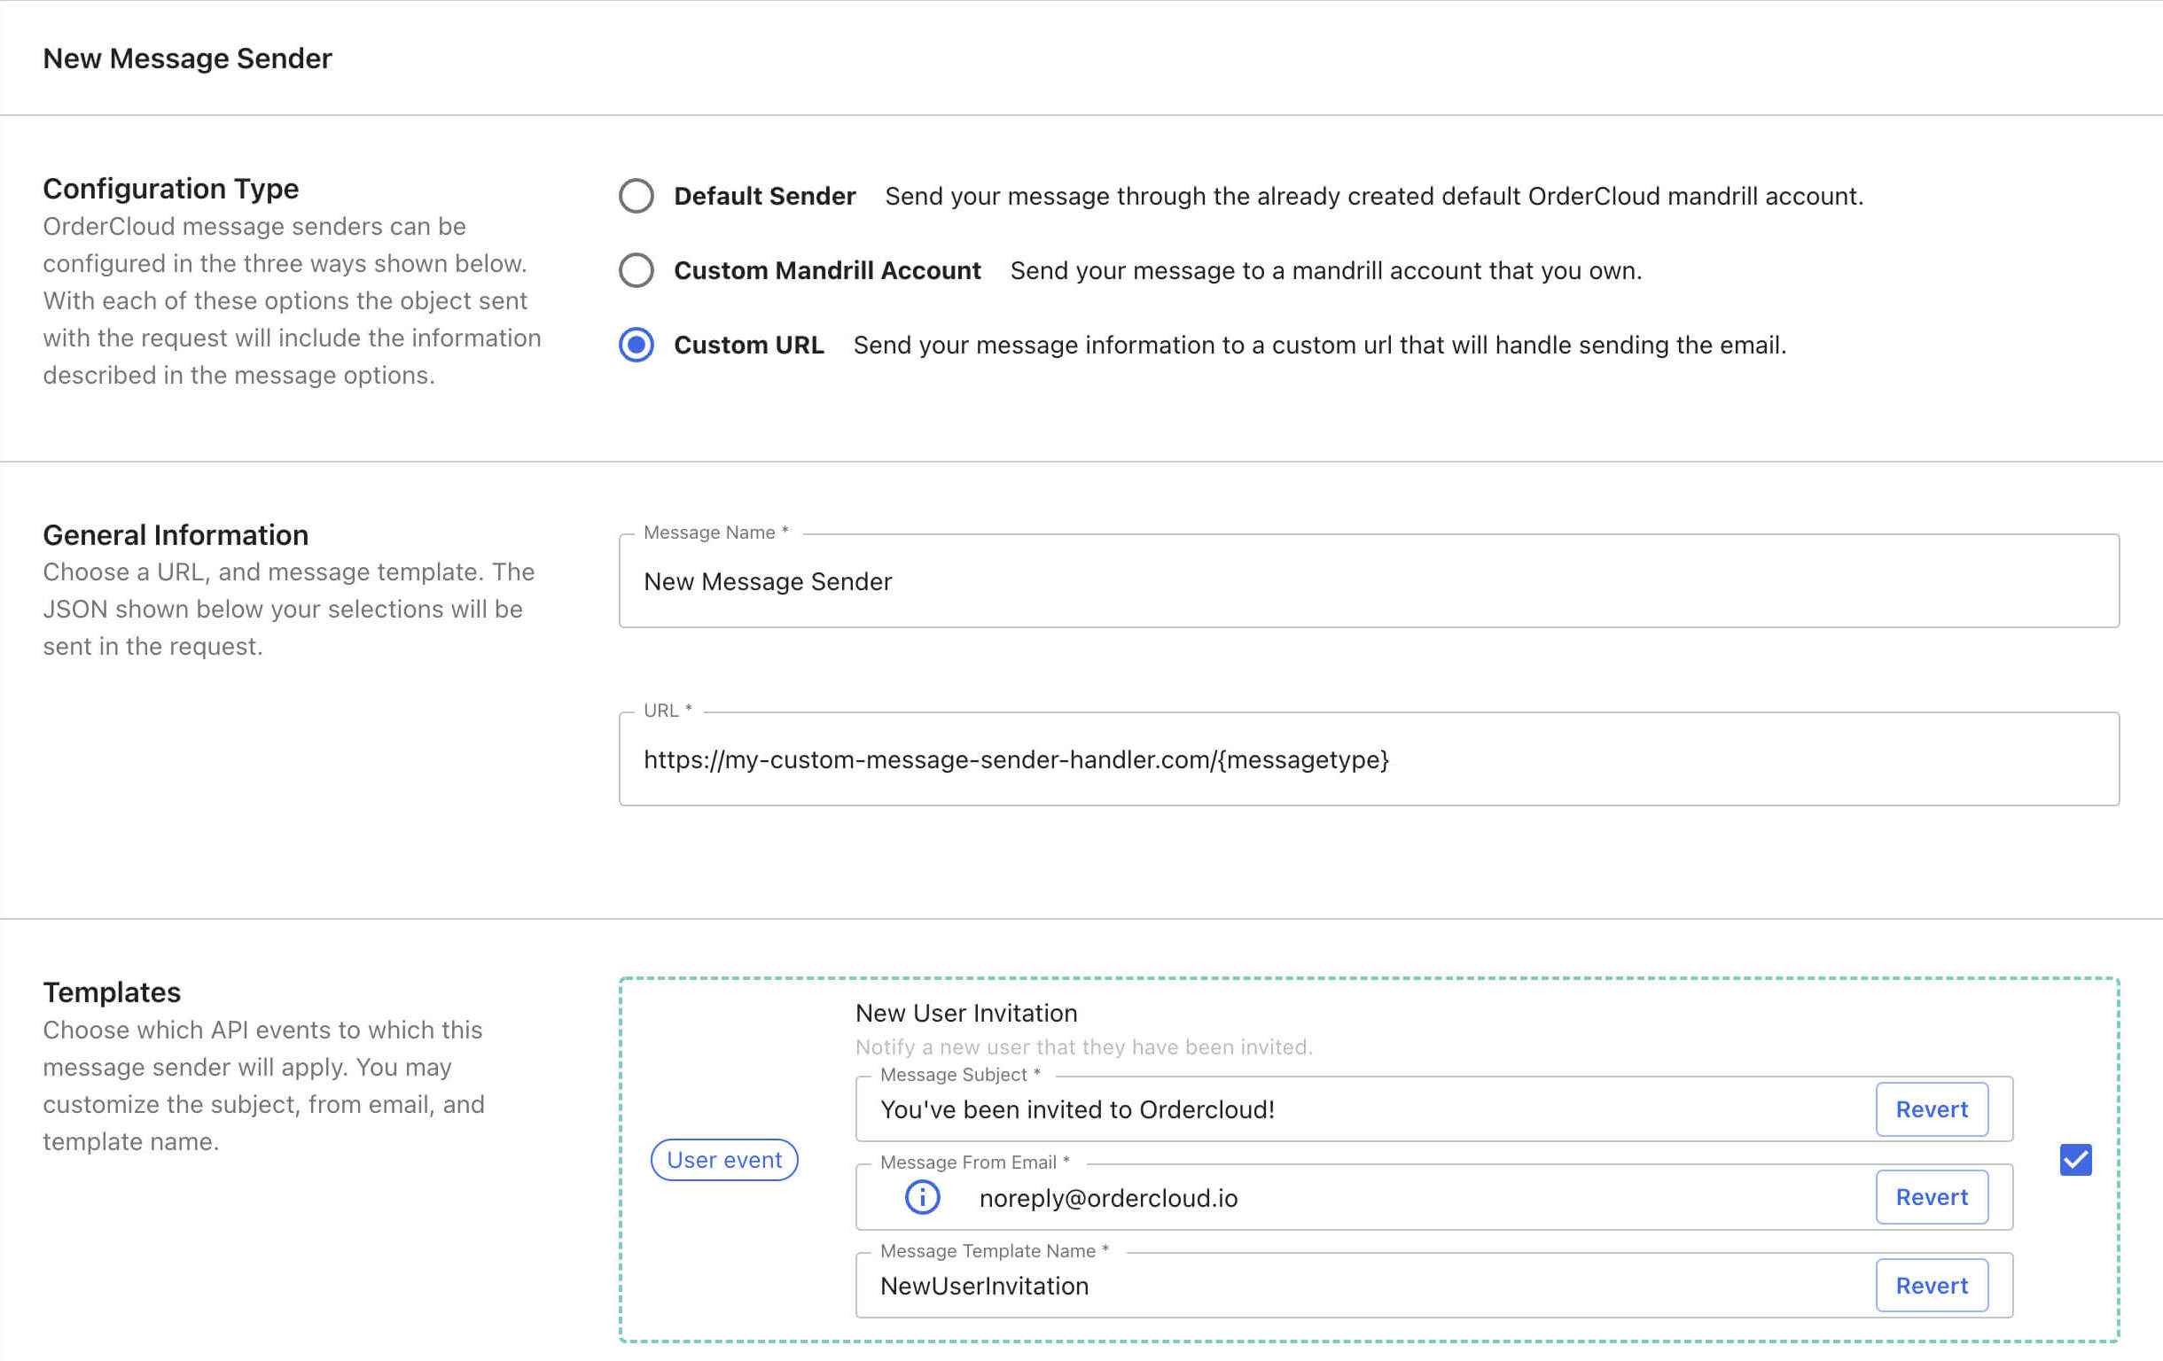Screen dimensions: 2163x1361
Task: Click the Custom Mandrill Account description text
Action: (x=1326, y=270)
